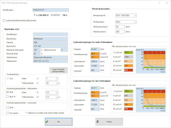This screenshot has height=128, width=171.
Task: Select the Arbeidsavstand value field
Action: (x=120, y=32)
